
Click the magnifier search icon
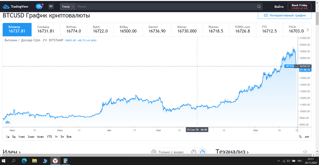259,6
